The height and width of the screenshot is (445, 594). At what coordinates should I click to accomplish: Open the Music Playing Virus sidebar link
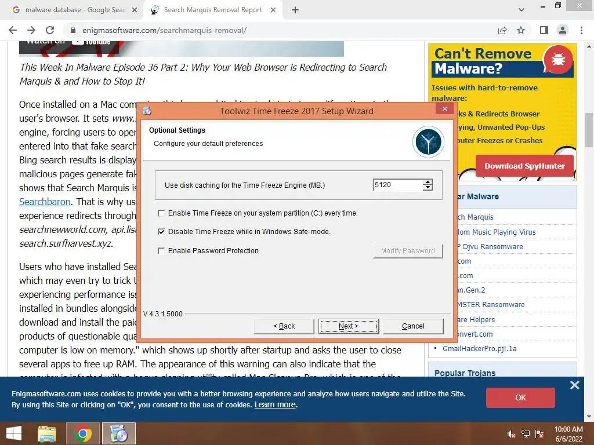coord(497,232)
